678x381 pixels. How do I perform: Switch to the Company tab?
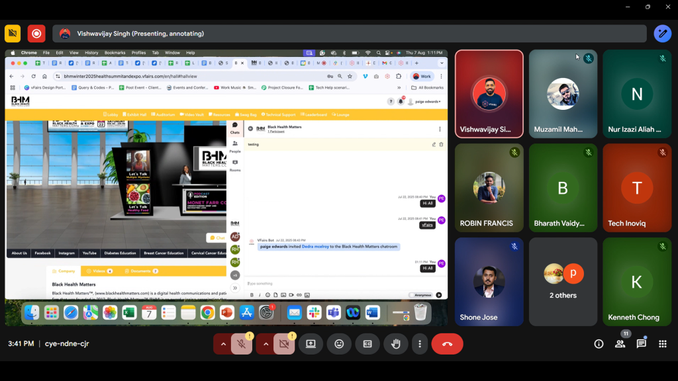[64, 271]
